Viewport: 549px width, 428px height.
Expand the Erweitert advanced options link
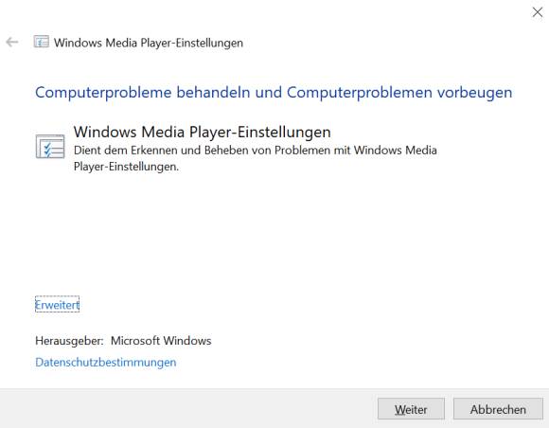coord(57,305)
